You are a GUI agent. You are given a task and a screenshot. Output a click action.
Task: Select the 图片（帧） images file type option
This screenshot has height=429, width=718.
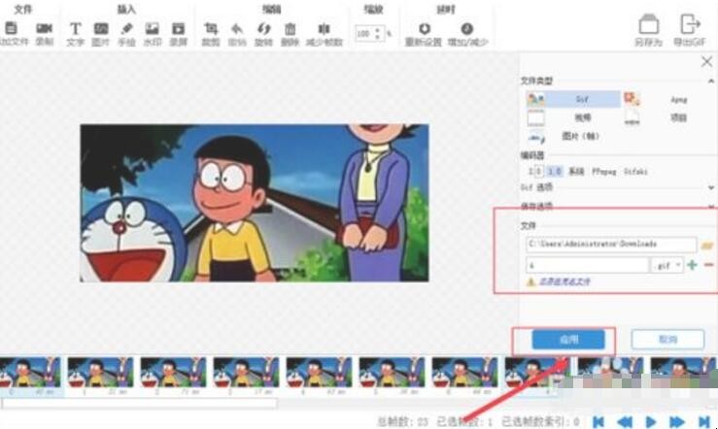(x=572, y=136)
